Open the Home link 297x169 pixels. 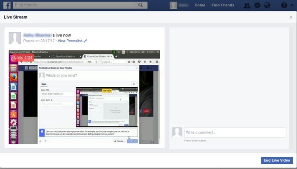[x=200, y=5]
